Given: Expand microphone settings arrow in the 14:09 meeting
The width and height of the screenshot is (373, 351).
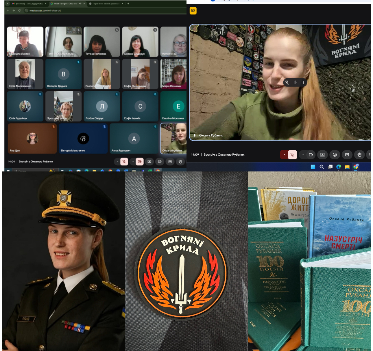Looking at the screenshot, I should 285,155.
